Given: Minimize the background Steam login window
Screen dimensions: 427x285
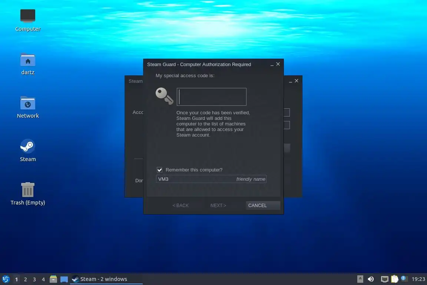Looking at the screenshot, I should (x=290, y=81).
